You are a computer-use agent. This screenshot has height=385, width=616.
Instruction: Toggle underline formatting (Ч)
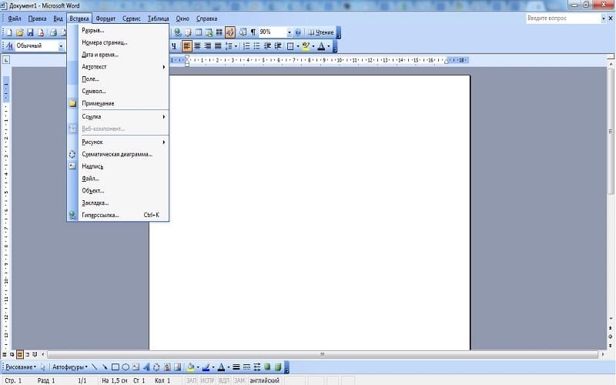tap(174, 46)
